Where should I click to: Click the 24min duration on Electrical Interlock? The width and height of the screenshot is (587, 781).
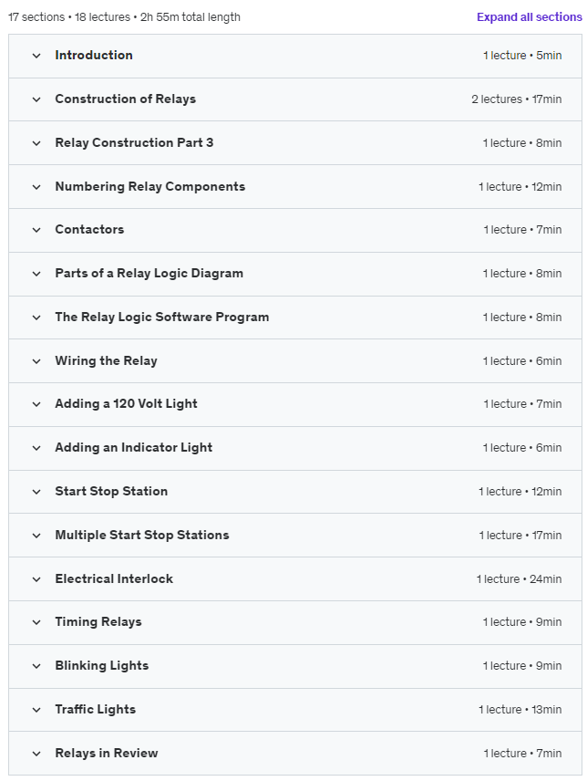coord(548,579)
